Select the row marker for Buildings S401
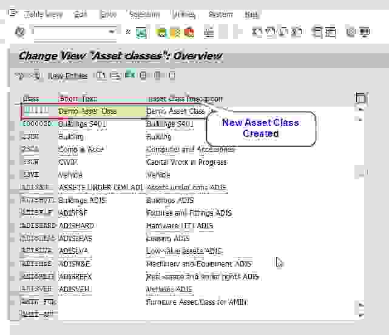 click(x=15, y=124)
